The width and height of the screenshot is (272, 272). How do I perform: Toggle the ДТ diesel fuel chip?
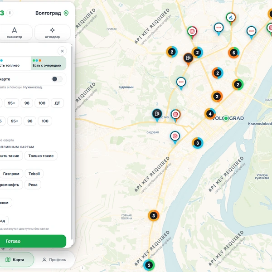pyautogui.click(x=58, y=103)
